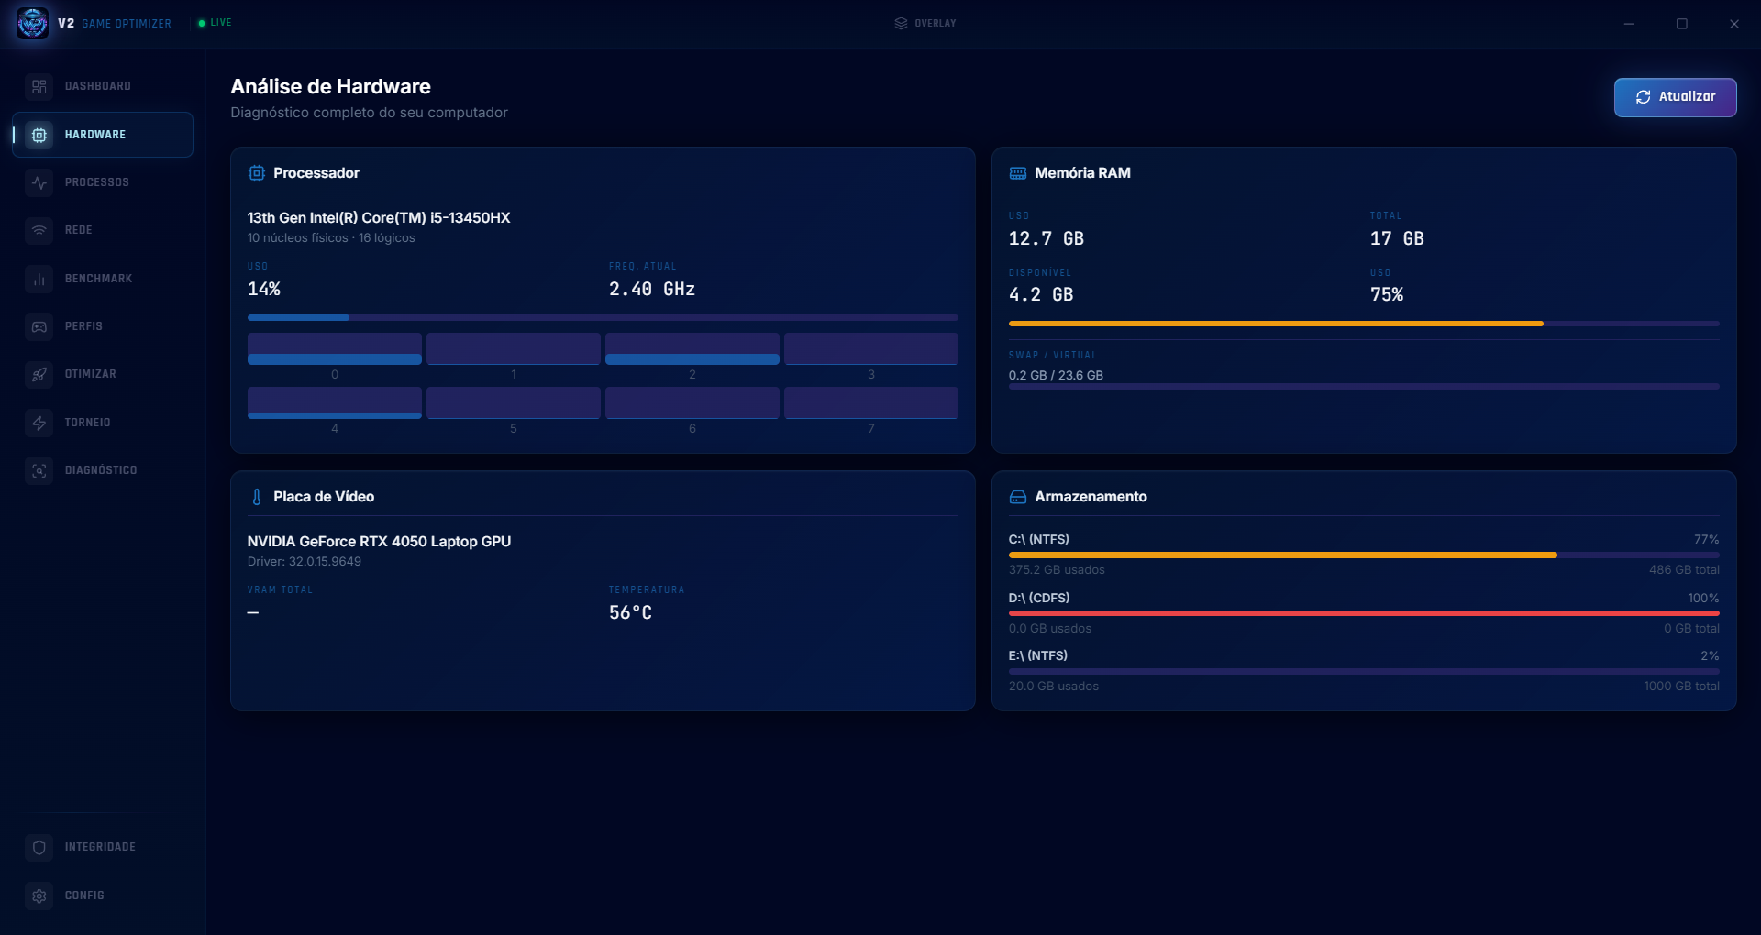Go to Processos in the sidebar

coord(103,182)
